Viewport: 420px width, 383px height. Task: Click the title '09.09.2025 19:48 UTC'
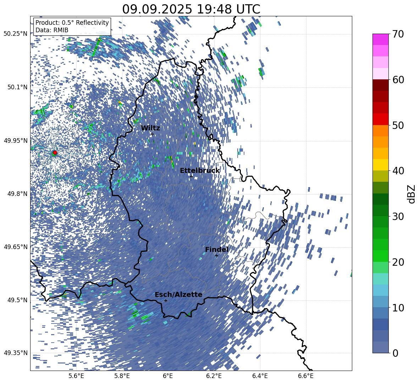[191, 9]
